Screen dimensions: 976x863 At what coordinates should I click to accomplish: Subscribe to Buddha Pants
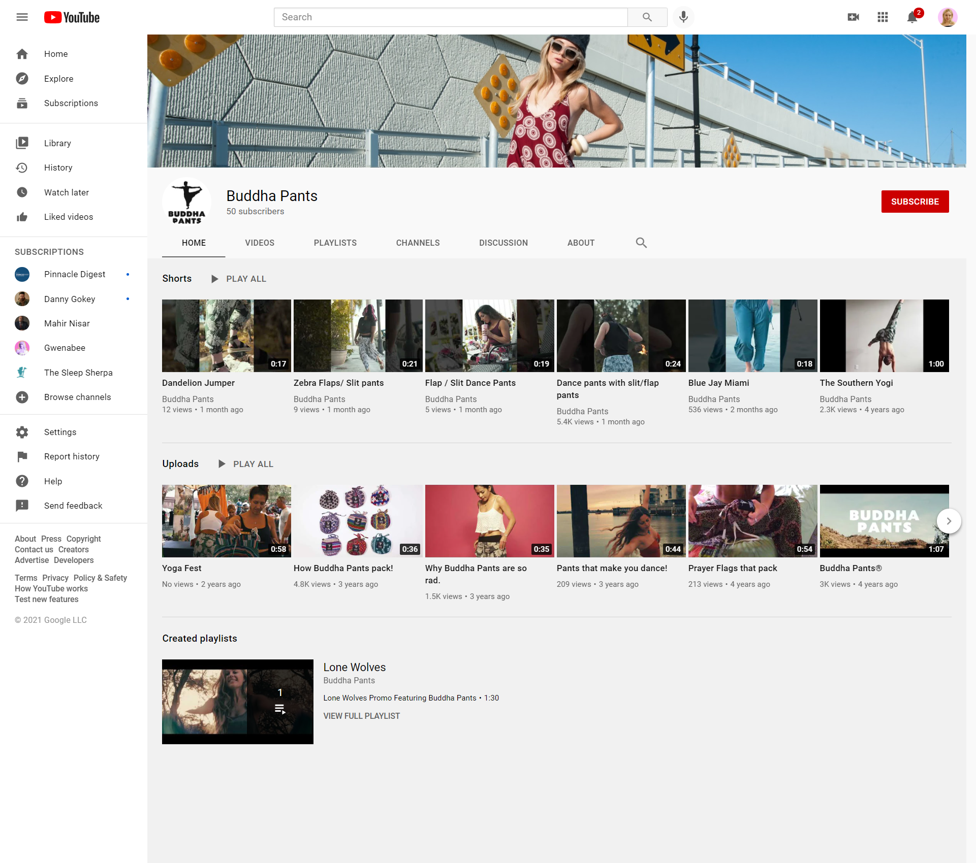915,202
